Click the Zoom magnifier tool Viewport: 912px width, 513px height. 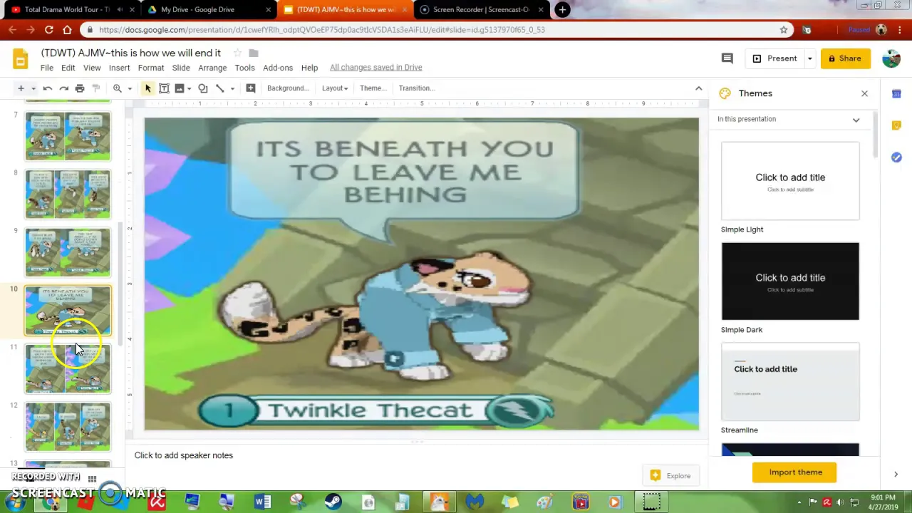coord(117,88)
